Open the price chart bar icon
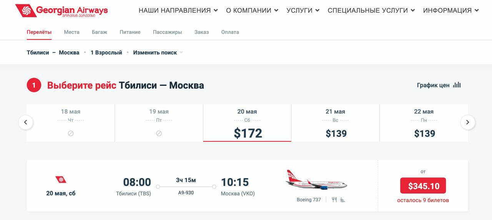Screen dimensions: 492x220 457,85
